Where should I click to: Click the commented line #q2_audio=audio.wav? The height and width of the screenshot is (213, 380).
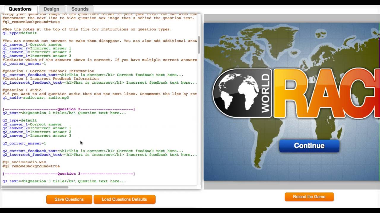[x=24, y=162]
